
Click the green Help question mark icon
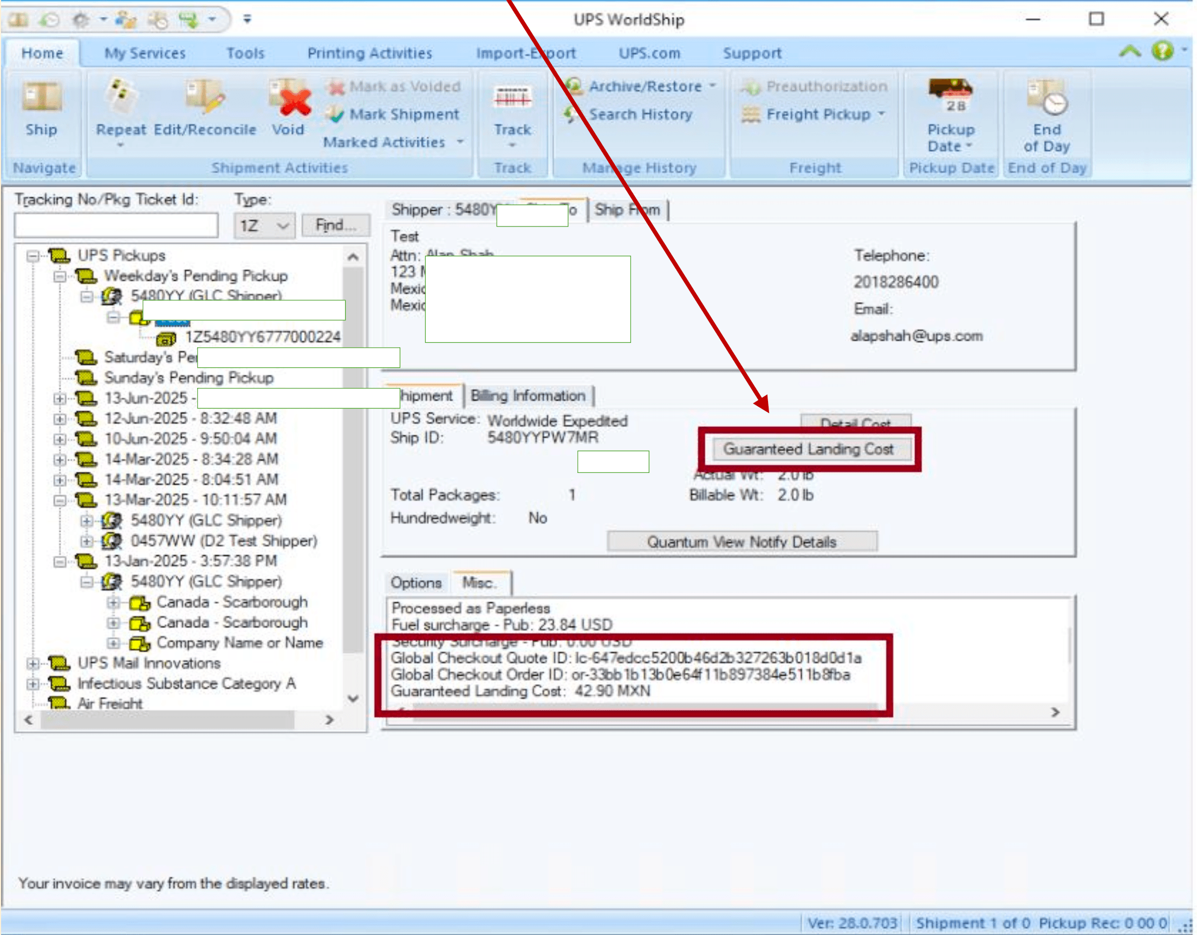click(1162, 51)
